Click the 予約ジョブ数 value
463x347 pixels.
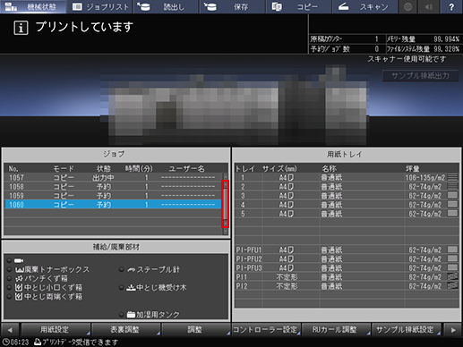point(377,49)
